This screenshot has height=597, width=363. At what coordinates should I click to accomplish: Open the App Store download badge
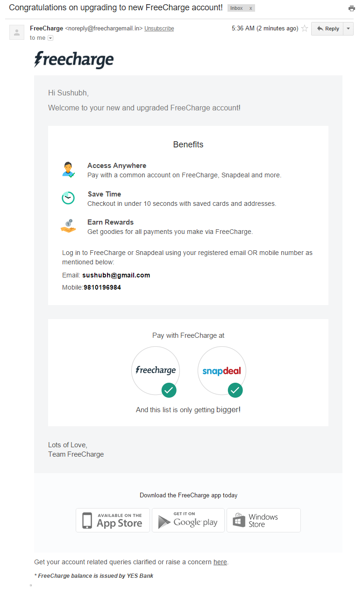click(113, 520)
